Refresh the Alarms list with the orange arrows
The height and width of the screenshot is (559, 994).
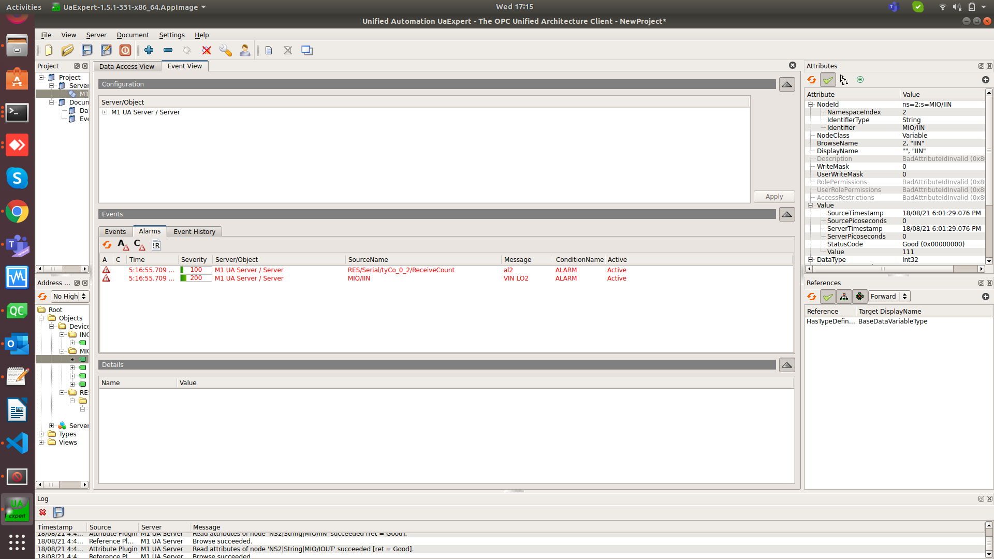pos(107,245)
